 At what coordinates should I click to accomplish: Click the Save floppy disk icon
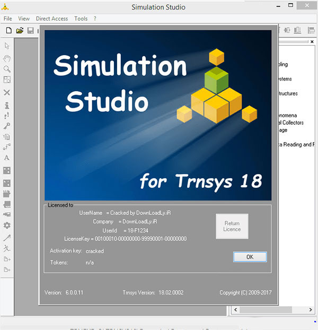31,30
